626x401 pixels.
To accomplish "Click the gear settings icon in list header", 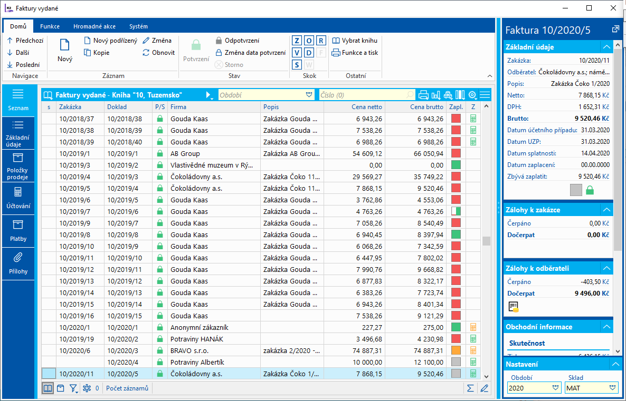I will tap(472, 95).
